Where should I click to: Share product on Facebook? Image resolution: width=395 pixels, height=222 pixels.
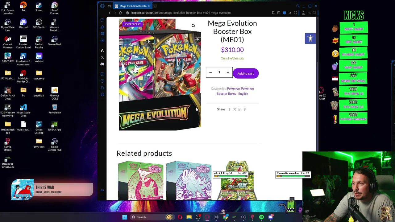[x=230, y=109]
